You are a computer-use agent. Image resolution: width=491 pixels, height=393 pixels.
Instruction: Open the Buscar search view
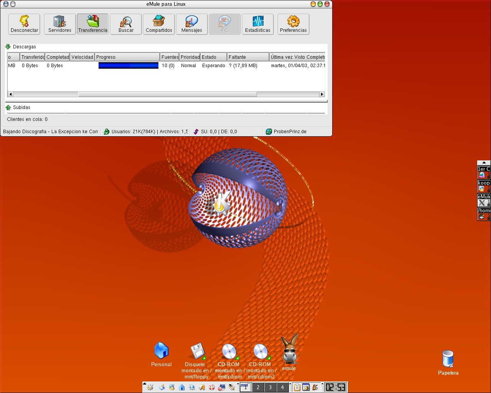[126, 24]
